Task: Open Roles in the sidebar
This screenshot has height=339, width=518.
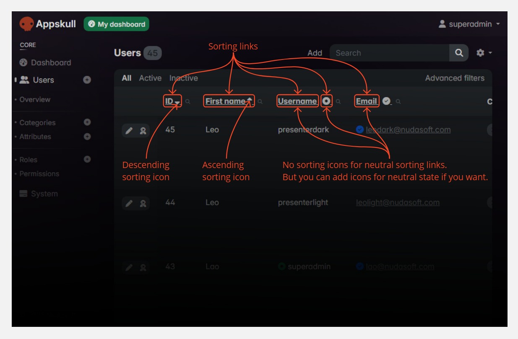Action: (x=28, y=160)
